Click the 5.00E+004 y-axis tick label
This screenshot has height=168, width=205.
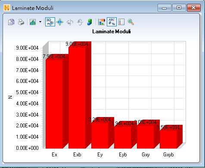(x=27, y=92)
